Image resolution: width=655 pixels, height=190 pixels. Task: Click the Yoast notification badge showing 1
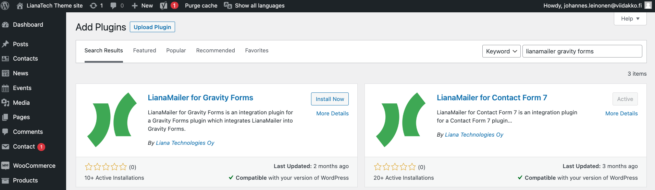174,5
